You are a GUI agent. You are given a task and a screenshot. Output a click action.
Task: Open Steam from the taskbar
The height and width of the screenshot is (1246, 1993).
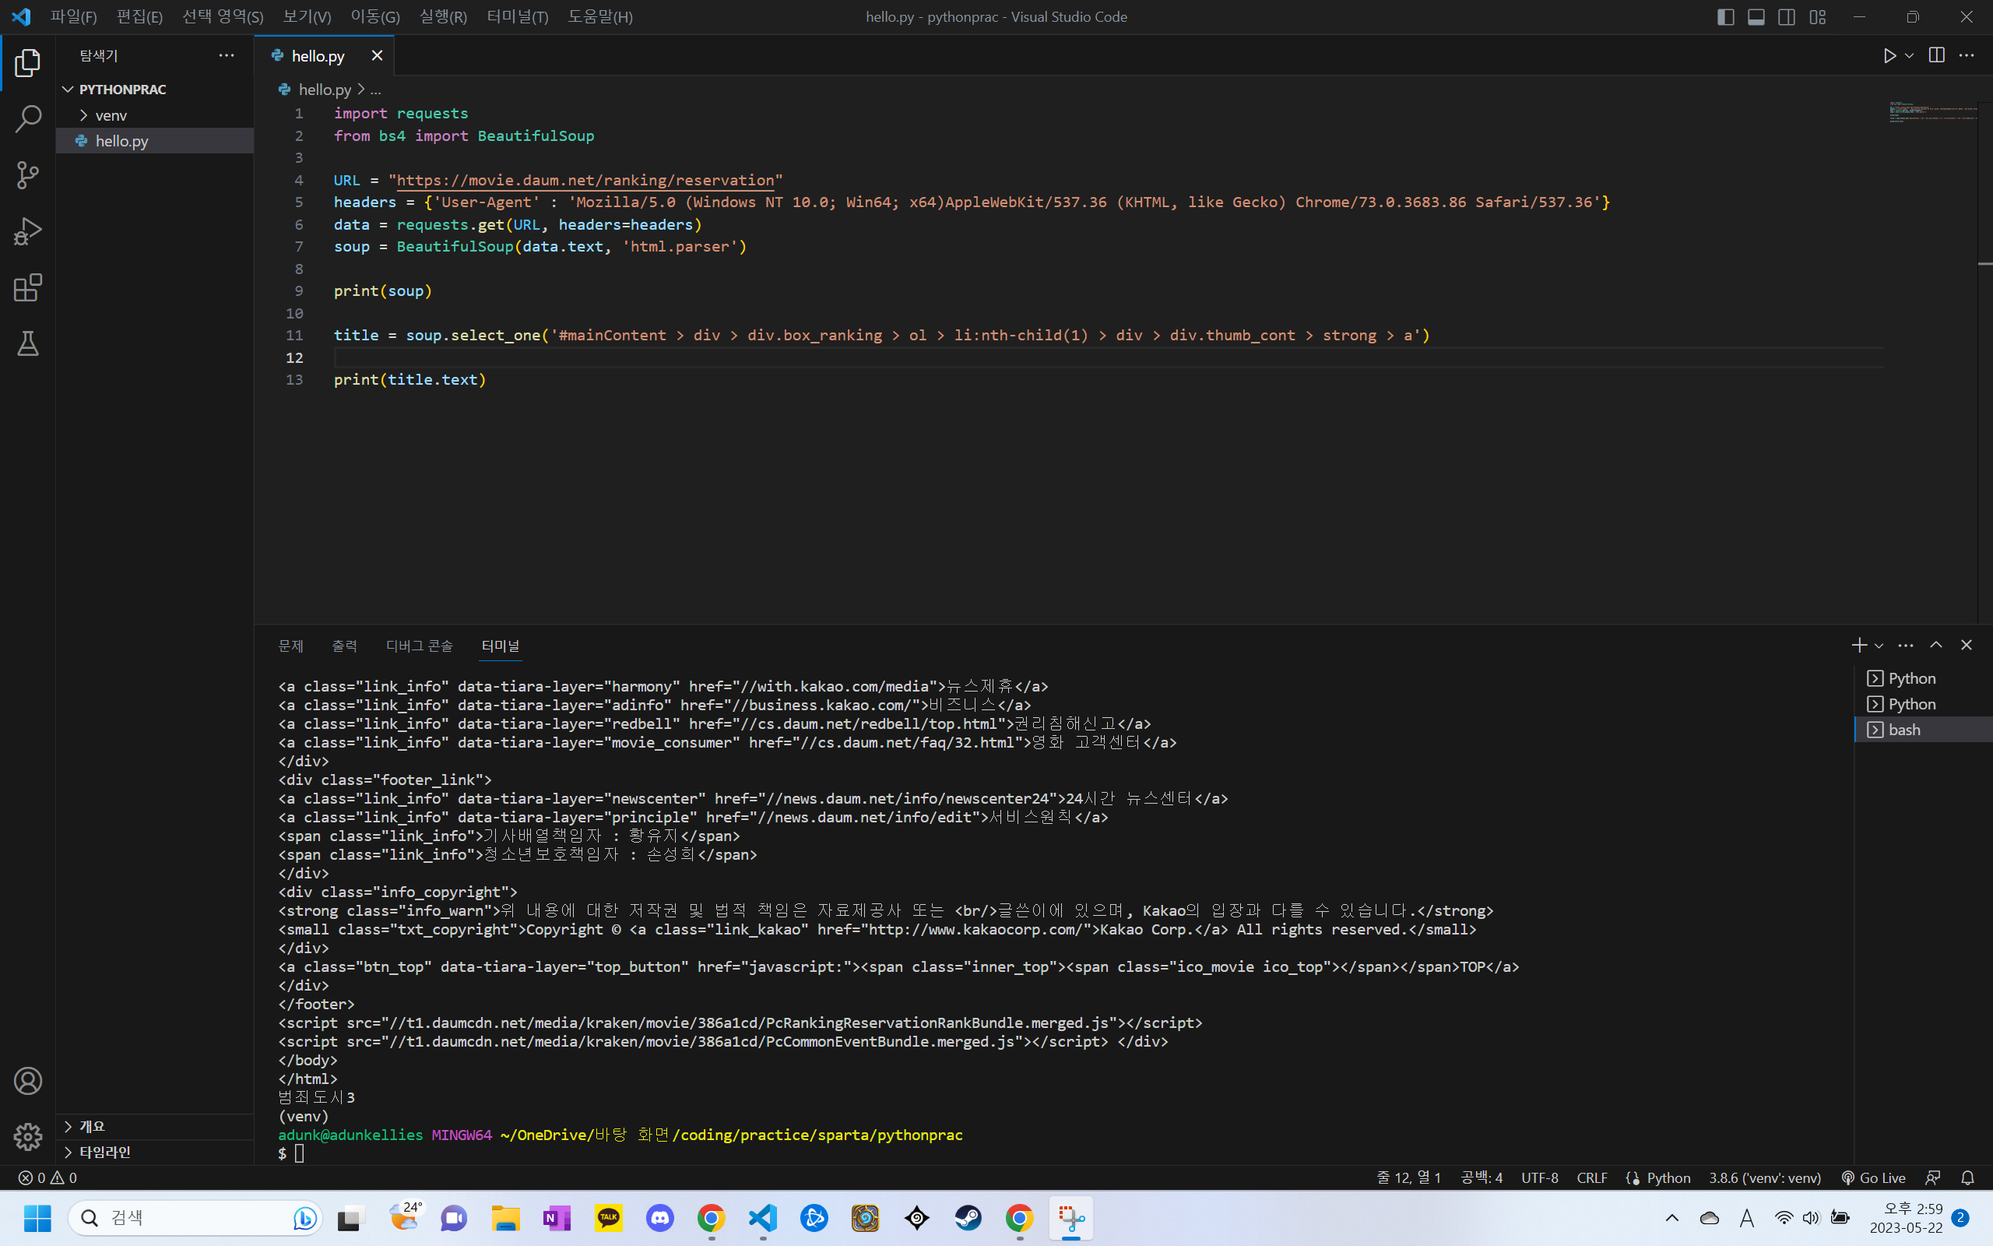(x=968, y=1218)
